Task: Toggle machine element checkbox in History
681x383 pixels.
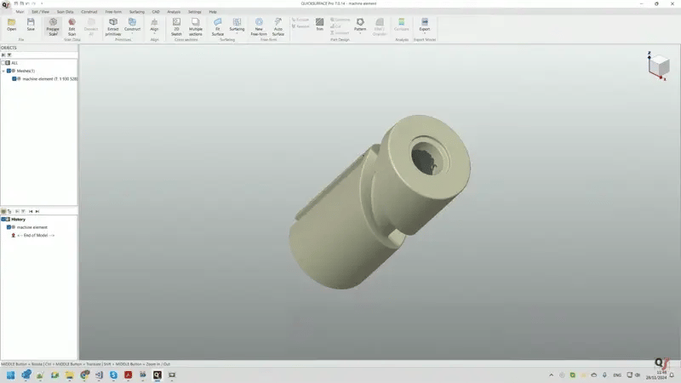Action: [x=9, y=227]
